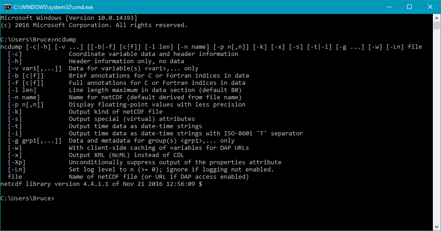Click the [-t] option entry
Screen dimensions: 441x231
(15, 126)
